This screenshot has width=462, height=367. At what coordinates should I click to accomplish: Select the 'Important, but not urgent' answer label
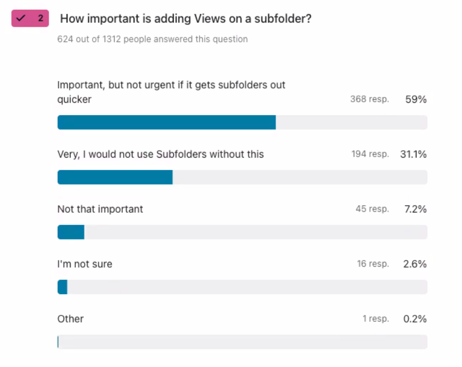[x=171, y=92]
